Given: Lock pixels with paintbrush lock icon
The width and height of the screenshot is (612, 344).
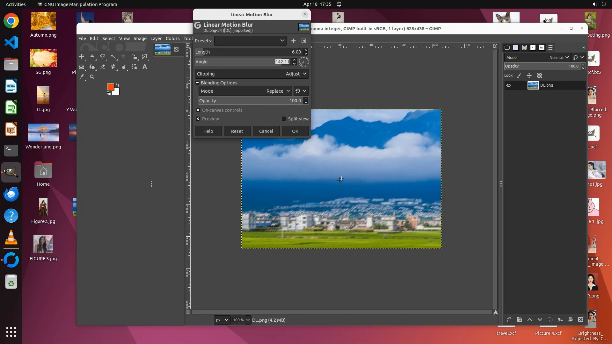Looking at the screenshot, I should tap(519, 76).
